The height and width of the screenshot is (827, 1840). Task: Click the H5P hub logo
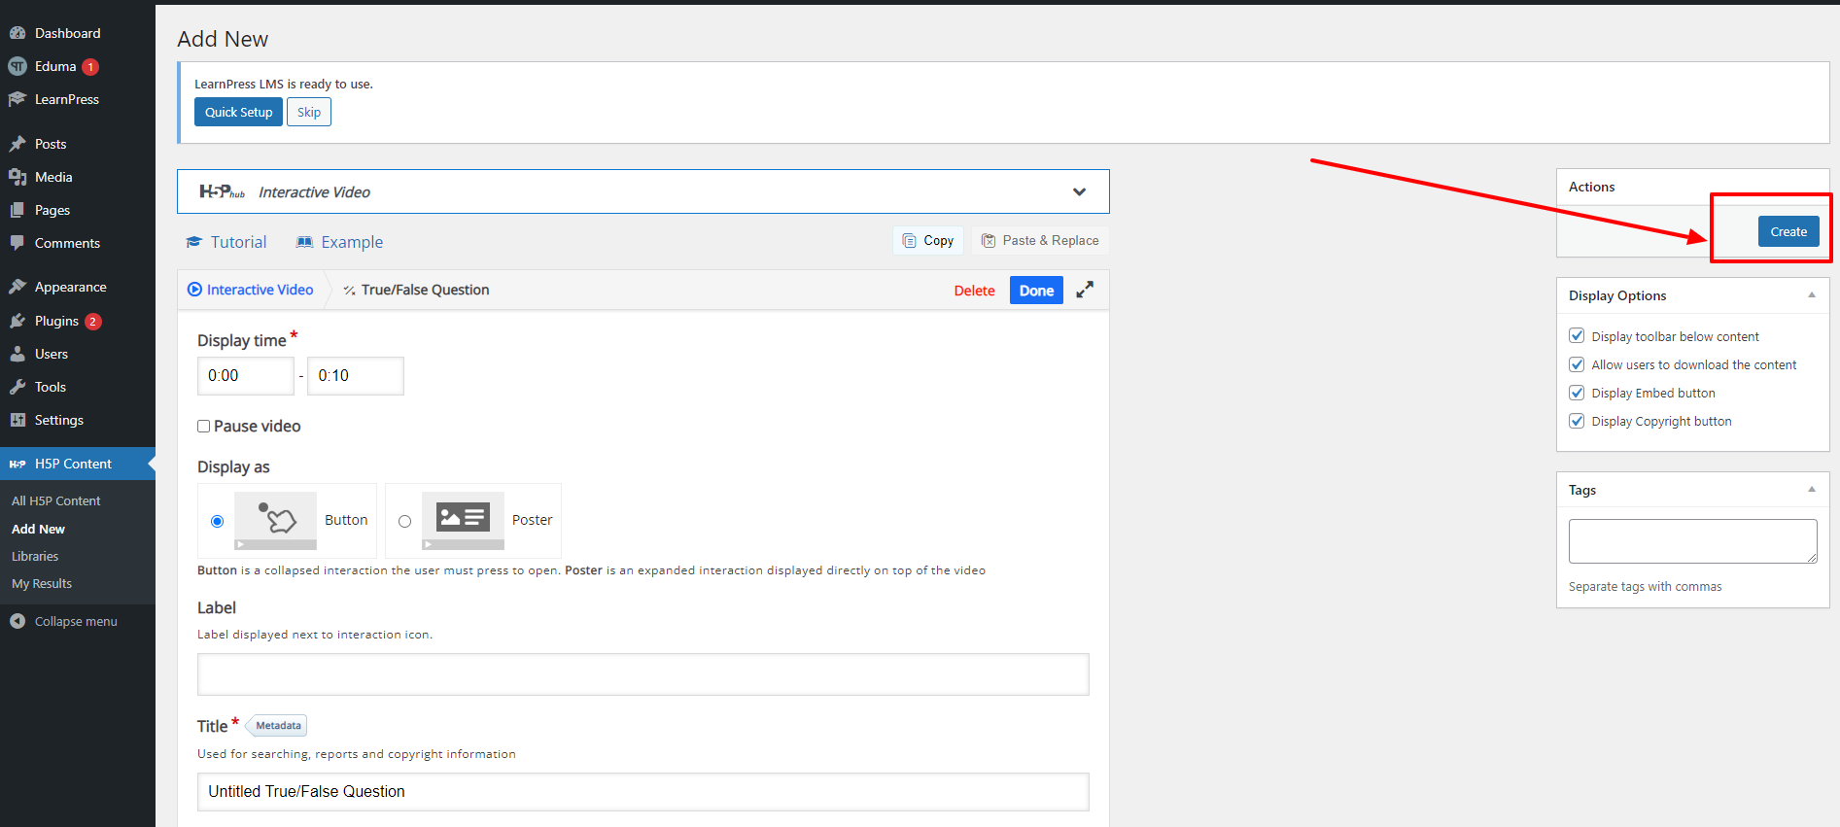[x=222, y=191]
